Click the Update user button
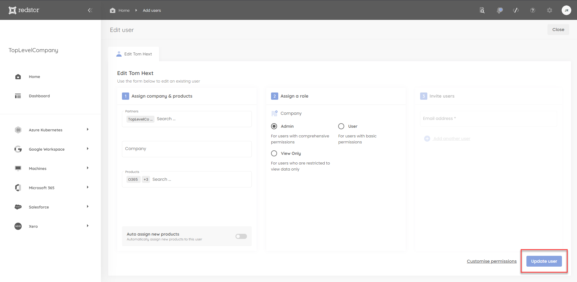Viewport: 577px width, 282px height. tap(544, 261)
